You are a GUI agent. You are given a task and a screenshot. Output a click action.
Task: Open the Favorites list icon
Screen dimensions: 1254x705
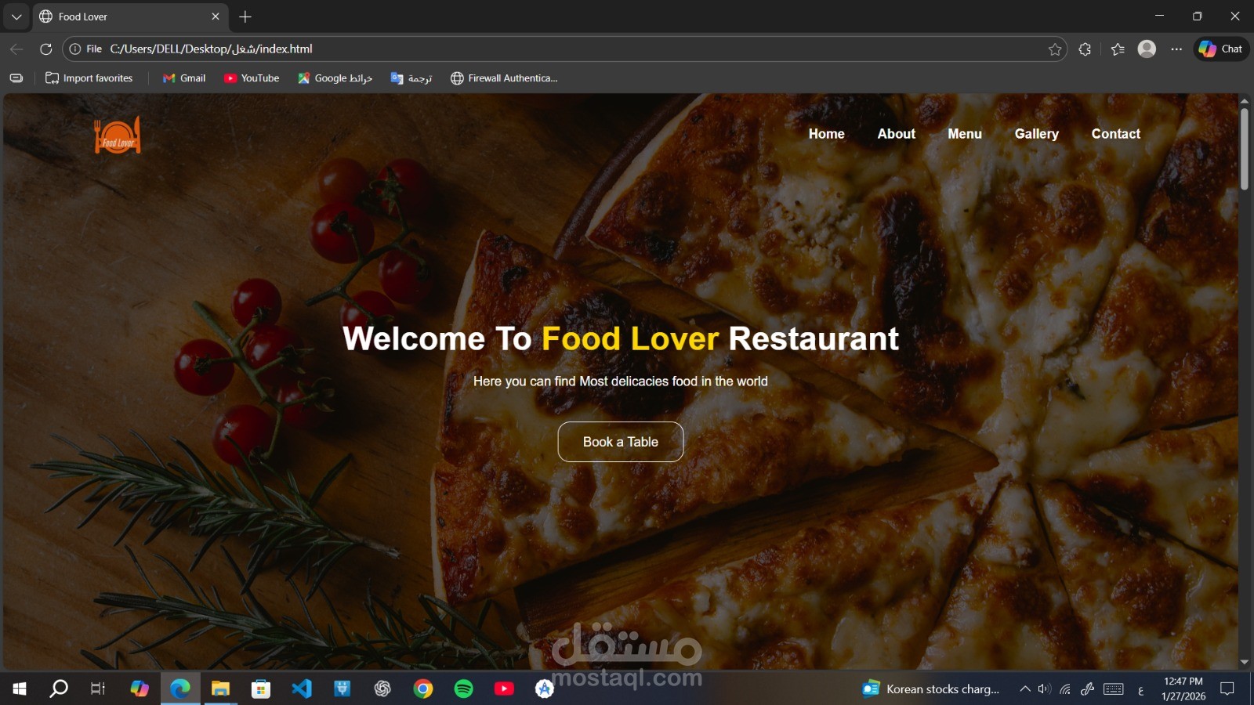[x=1118, y=49]
